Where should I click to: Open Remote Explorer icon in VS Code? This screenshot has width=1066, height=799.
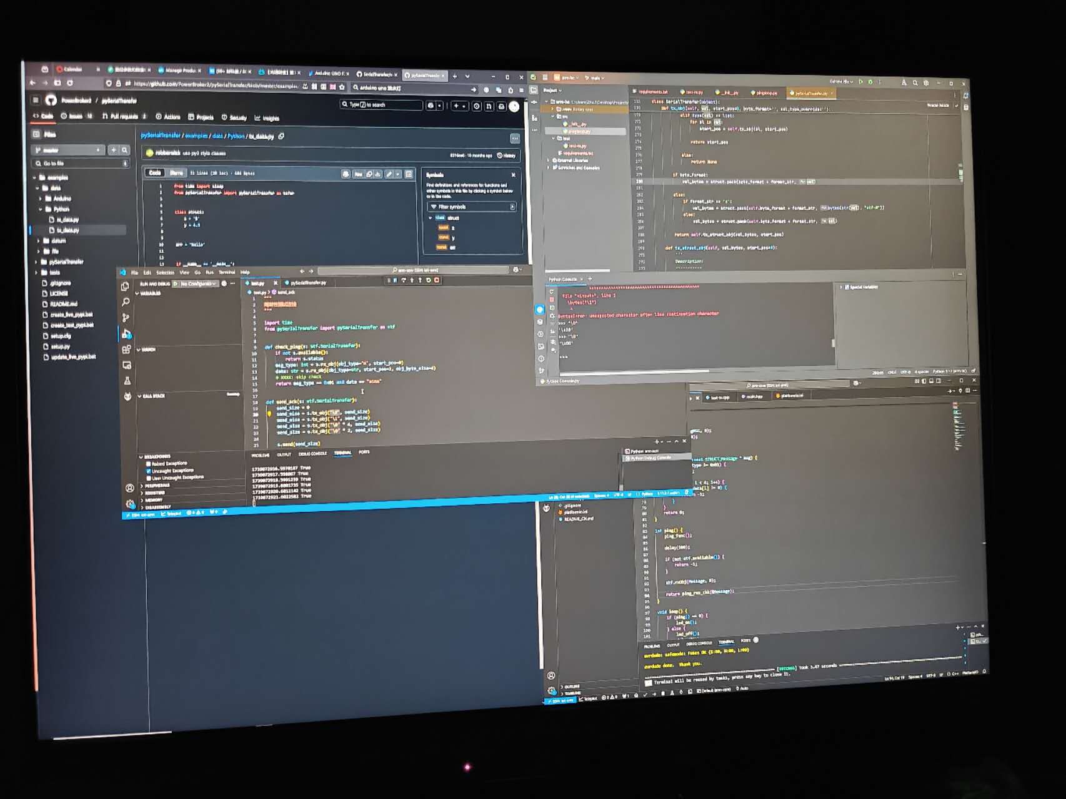[127, 365]
